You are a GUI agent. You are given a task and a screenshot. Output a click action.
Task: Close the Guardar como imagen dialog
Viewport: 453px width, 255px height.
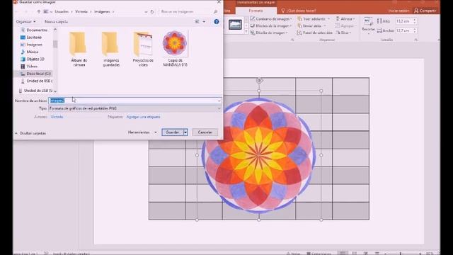pos(219,2)
